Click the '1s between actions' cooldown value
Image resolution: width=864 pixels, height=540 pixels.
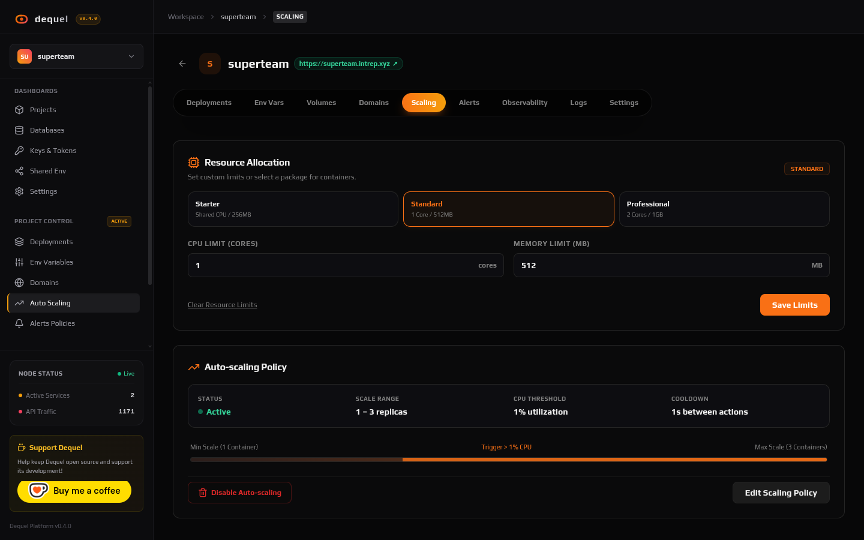(710, 412)
